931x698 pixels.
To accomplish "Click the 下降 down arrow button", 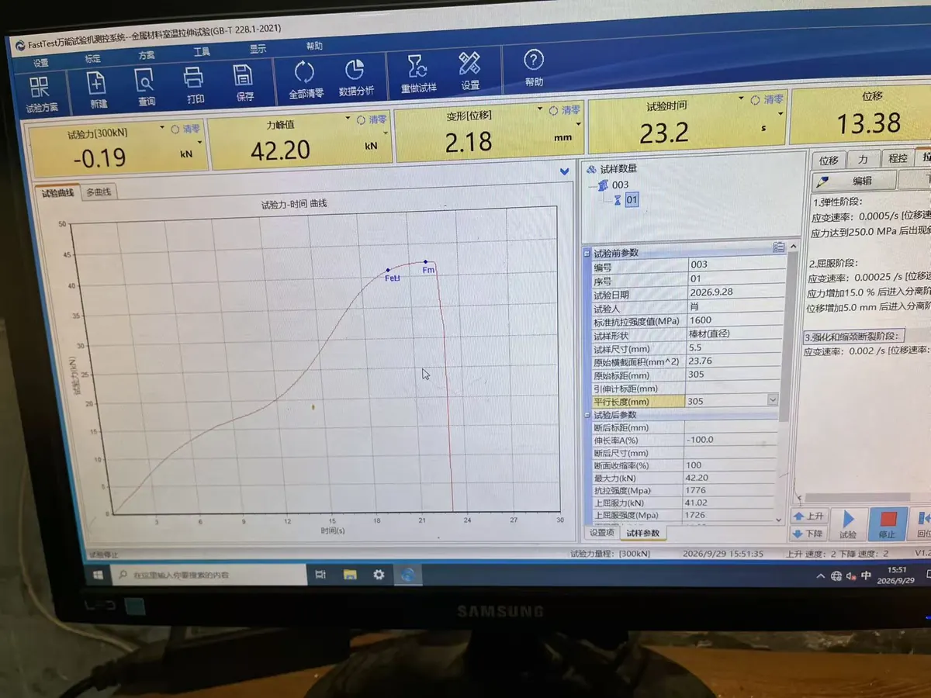I will tap(808, 534).
